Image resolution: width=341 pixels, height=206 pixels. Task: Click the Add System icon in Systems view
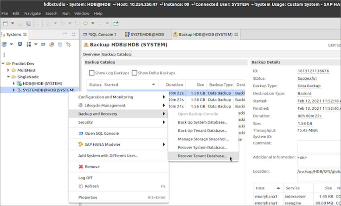4,44
